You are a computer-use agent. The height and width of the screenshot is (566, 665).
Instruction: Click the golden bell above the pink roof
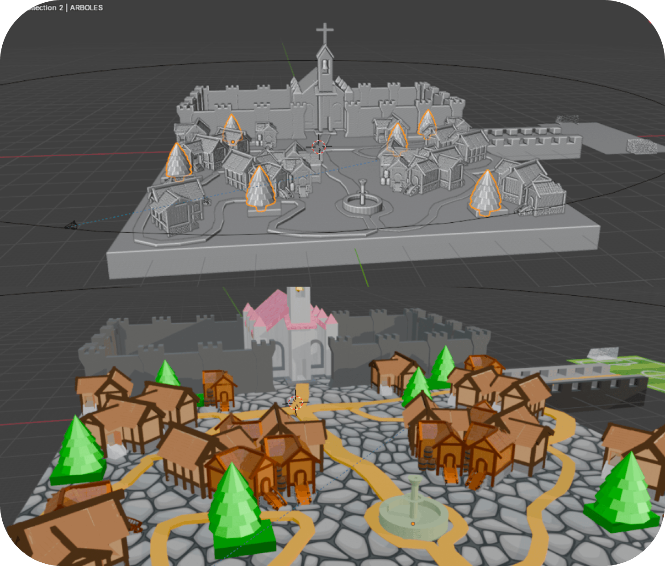point(299,289)
